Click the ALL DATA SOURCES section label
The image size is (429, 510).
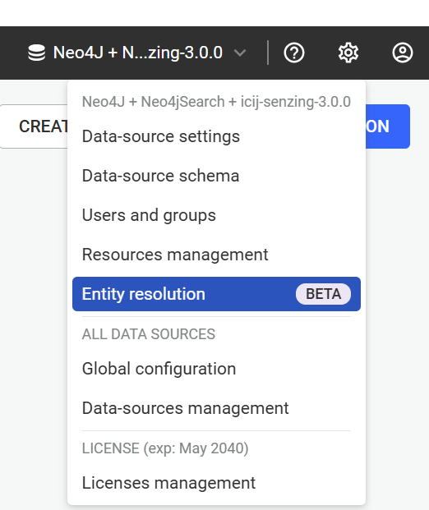click(149, 334)
